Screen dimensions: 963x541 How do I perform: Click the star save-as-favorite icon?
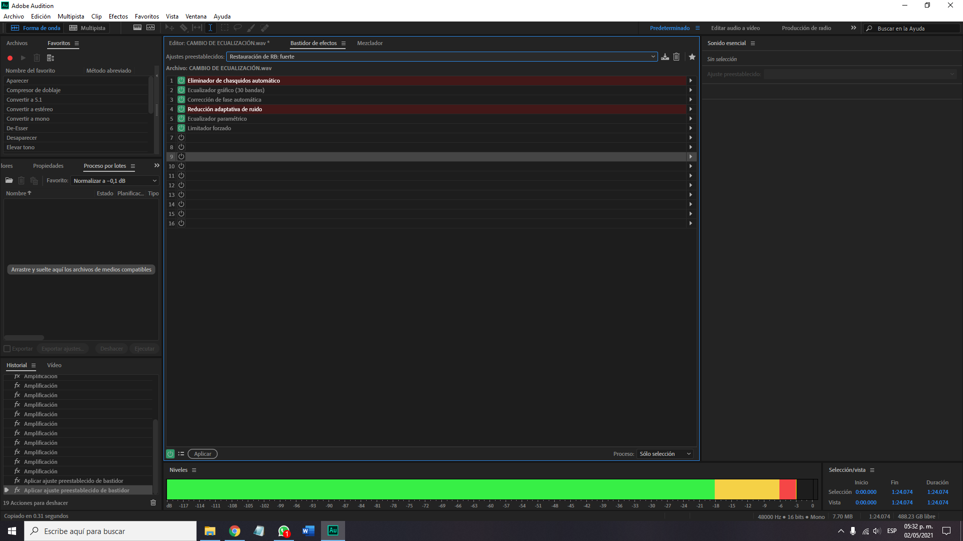(x=692, y=57)
